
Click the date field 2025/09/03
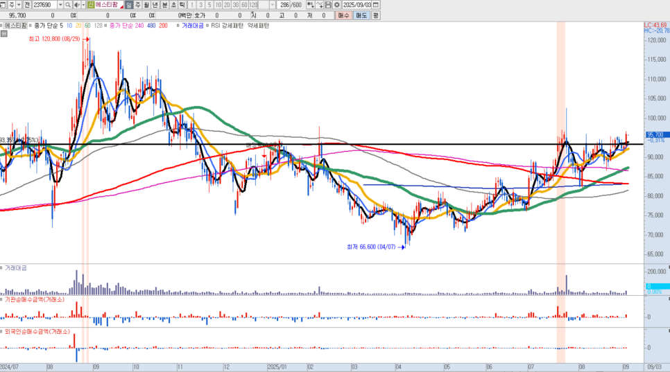point(357,5)
